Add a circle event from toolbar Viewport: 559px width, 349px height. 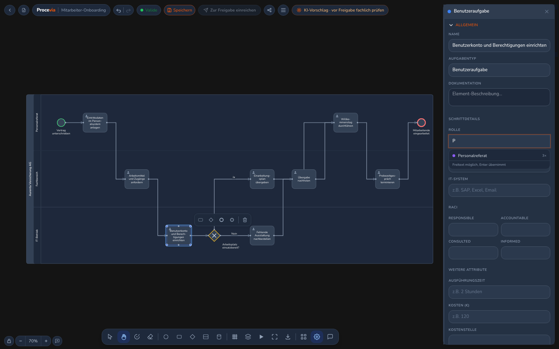pos(166,337)
